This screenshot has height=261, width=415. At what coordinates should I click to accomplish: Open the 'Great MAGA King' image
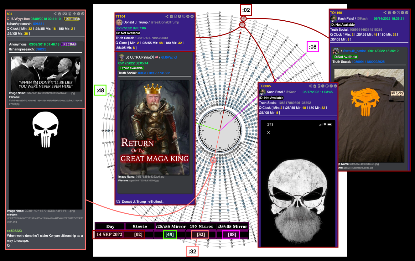(155, 127)
